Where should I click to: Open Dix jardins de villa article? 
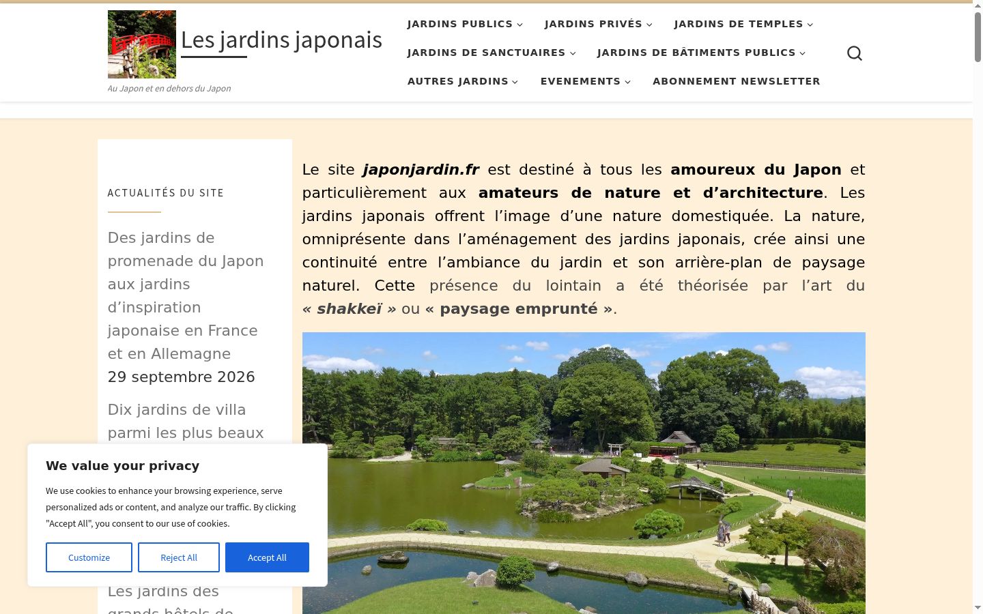186,421
